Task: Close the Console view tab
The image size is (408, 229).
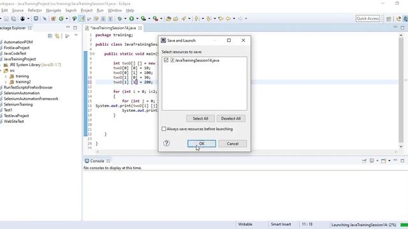Action: tap(108, 161)
